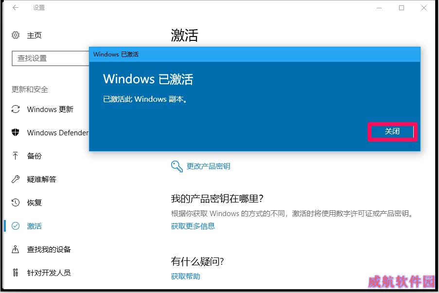The height and width of the screenshot is (293, 439).
Task: Maximize the 设置 window
Action: (402, 8)
